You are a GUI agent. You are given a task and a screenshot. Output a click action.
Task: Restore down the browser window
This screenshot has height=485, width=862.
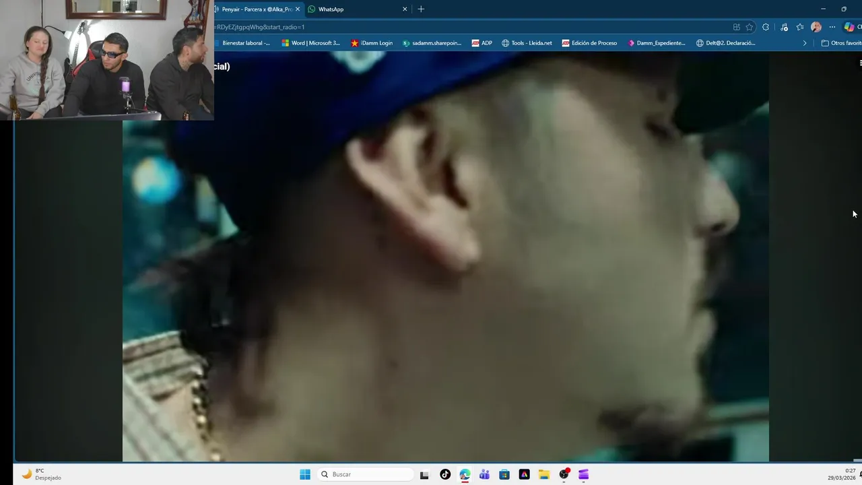point(844,9)
